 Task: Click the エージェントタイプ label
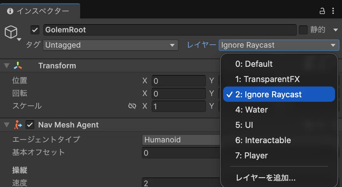pos(46,139)
